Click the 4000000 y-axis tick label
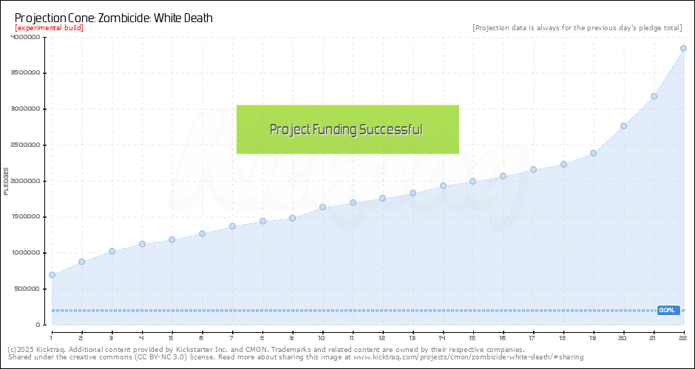Screen dimensions: 695x369 tap(24, 37)
